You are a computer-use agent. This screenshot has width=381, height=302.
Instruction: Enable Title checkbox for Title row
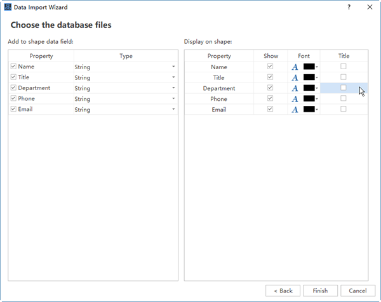tap(344, 77)
